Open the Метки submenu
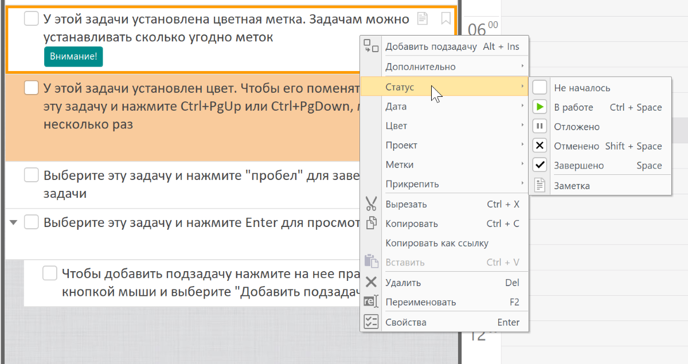Viewport: 688px width, 364px height. (x=444, y=165)
